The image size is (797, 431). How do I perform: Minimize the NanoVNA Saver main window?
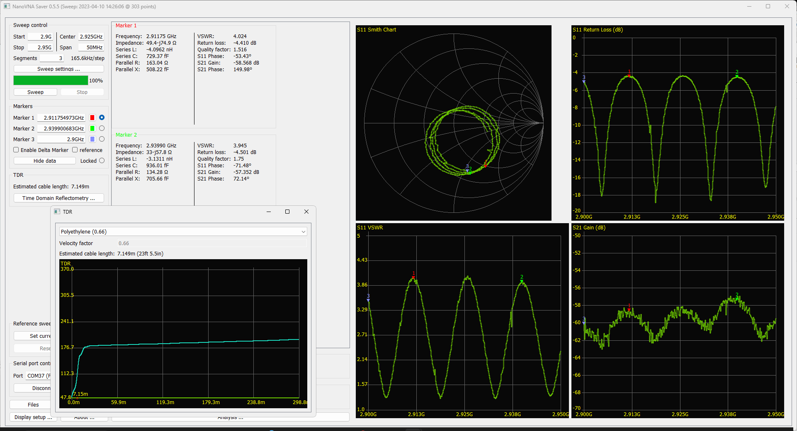(x=749, y=6)
